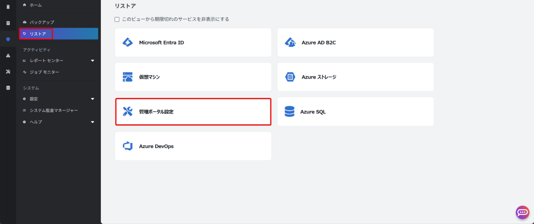Click the Azure SQL database icon
The height and width of the screenshot is (224, 534).
[x=290, y=111]
